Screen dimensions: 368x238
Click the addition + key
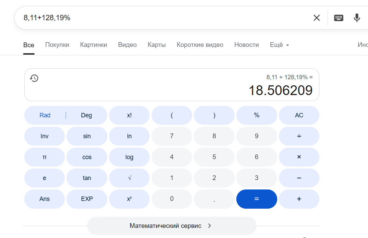point(299,199)
